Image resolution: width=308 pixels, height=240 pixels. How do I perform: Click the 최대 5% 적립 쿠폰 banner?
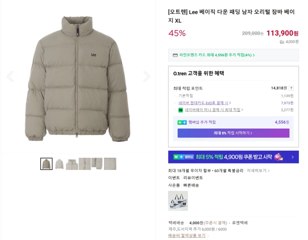233,157
